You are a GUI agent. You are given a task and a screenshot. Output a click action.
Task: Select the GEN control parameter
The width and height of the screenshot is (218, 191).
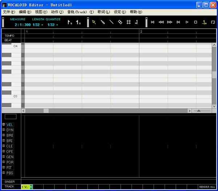[10, 157]
